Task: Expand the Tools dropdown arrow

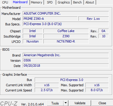Action: click(66, 103)
